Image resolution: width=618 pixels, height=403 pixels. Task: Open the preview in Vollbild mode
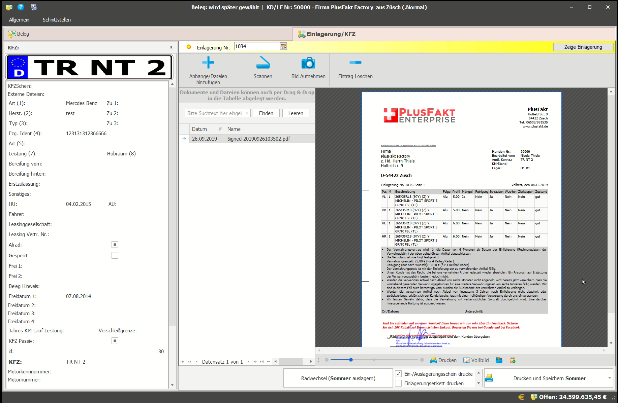[476, 360]
